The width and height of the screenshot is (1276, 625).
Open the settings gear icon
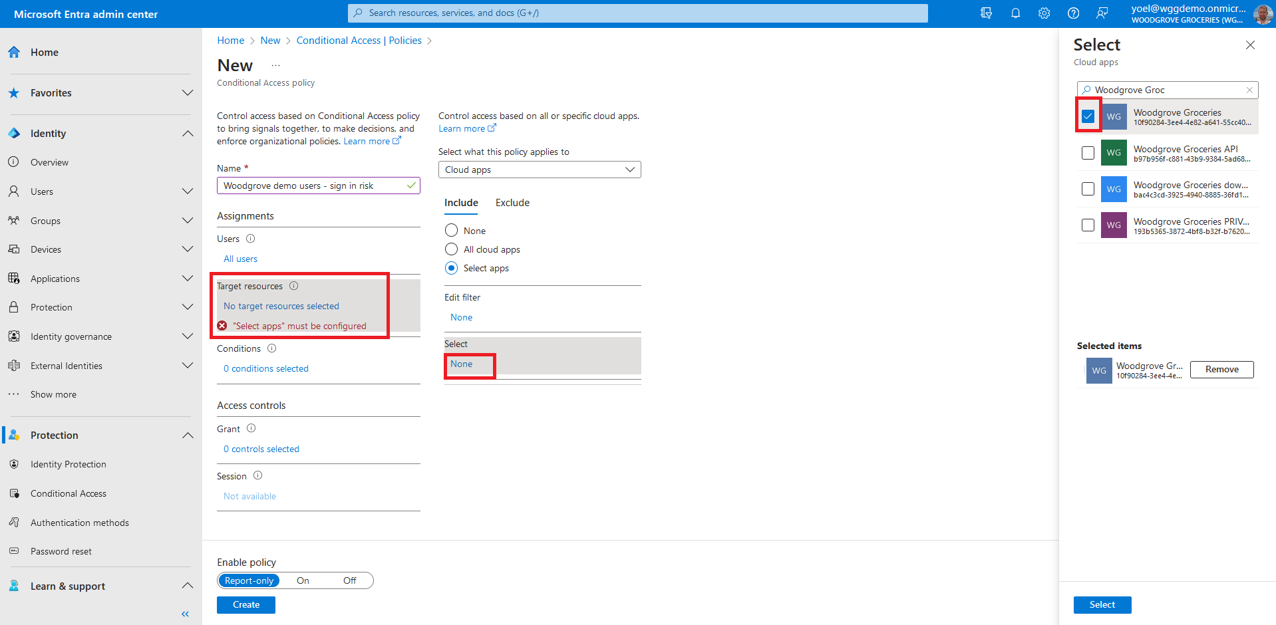1044,13
